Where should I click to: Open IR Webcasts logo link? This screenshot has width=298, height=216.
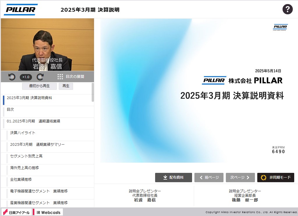pyautogui.click(x=47, y=212)
